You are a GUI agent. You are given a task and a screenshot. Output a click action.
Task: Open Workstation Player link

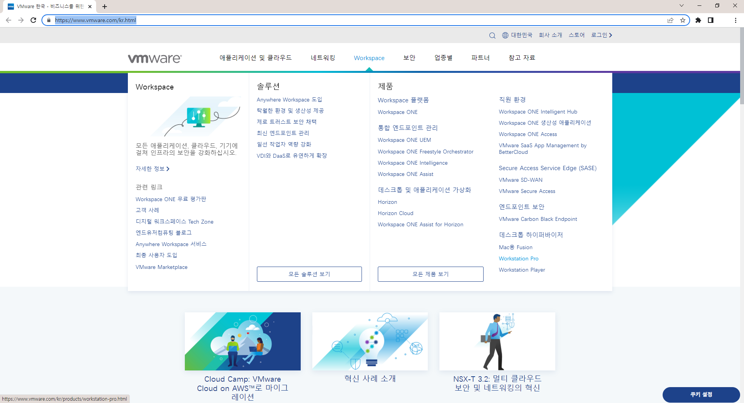pos(522,270)
